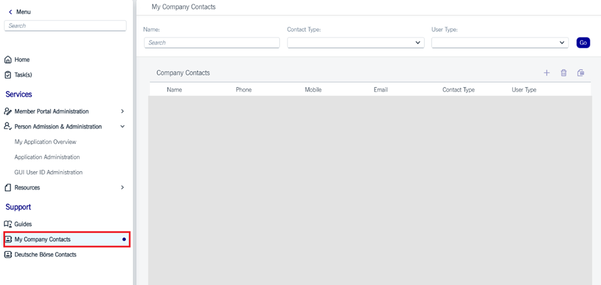Click the back Menu link
Image resolution: width=601 pixels, height=285 pixels.
pyautogui.click(x=19, y=12)
